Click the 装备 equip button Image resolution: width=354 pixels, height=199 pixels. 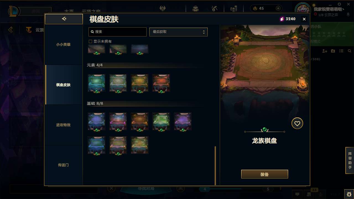pyautogui.click(x=265, y=174)
